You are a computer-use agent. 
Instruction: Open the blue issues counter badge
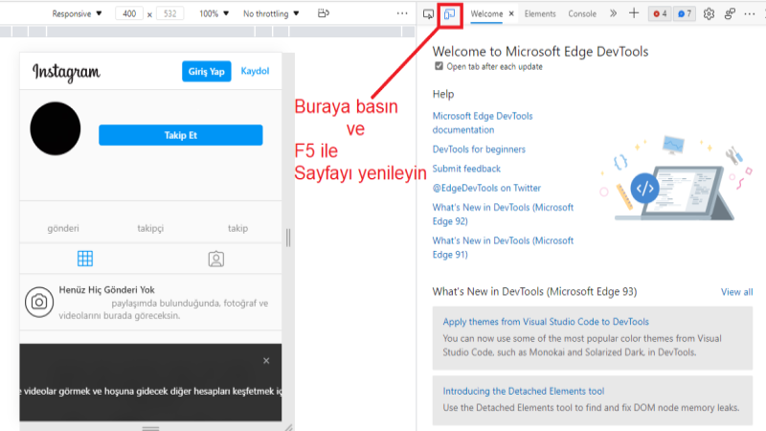click(x=685, y=14)
